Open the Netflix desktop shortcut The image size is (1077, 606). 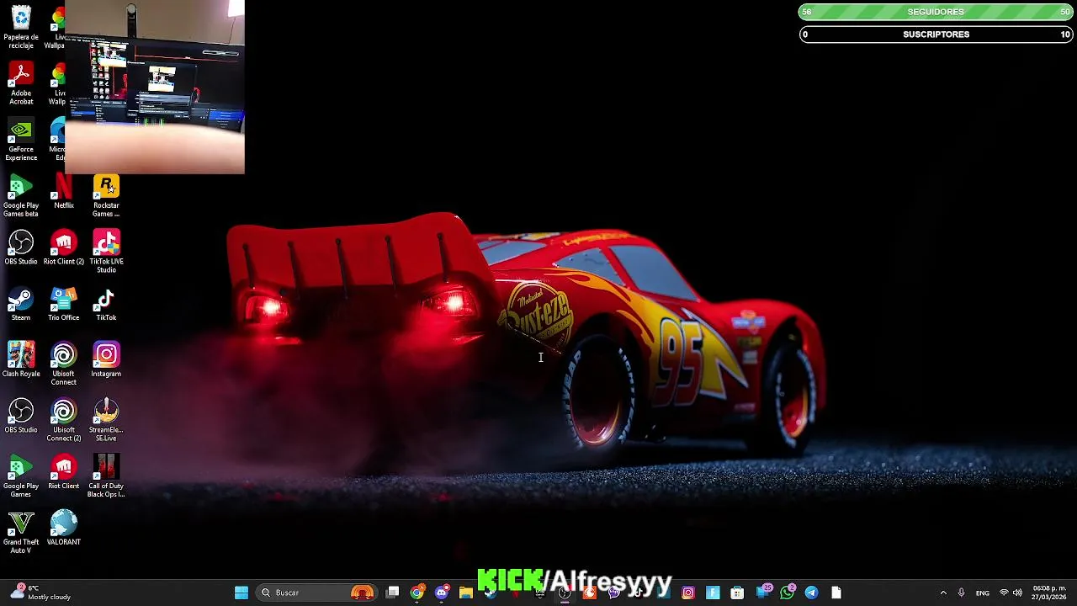coord(64,192)
